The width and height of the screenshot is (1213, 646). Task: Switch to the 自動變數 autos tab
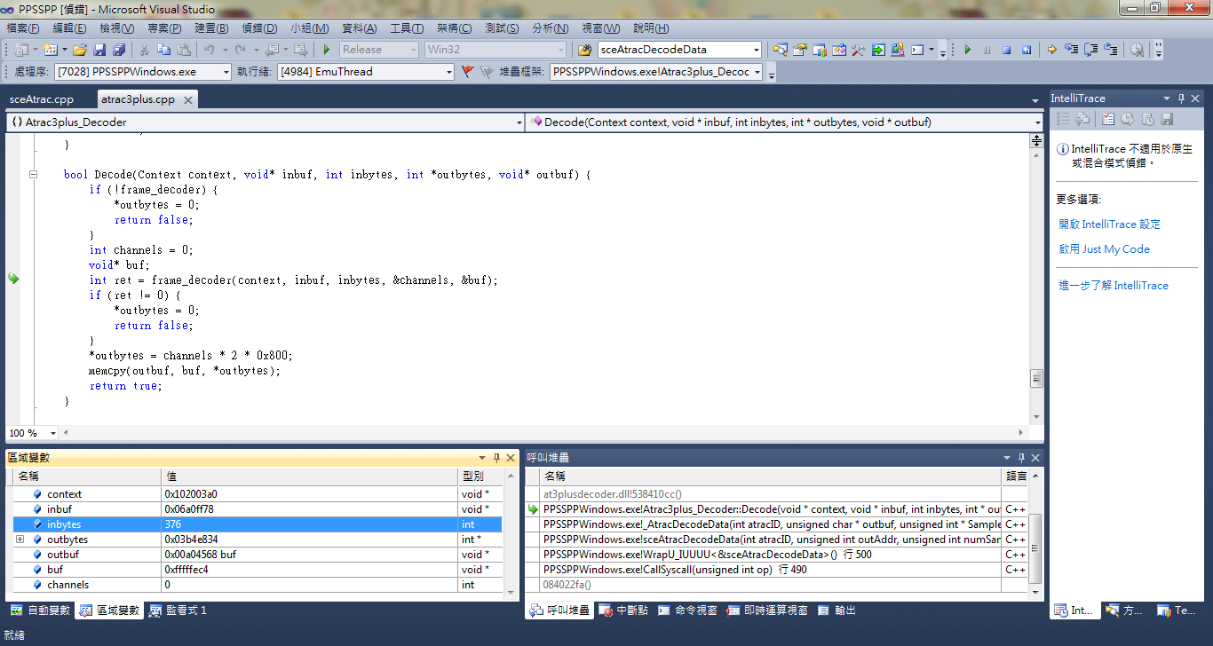[x=40, y=611]
